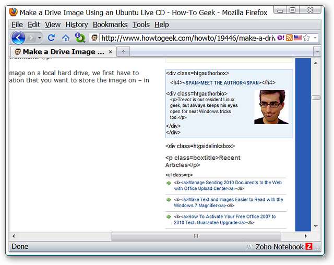Open a new tab with the plus button
This screenshot has width=334, height=265.
tap(124, 52)
